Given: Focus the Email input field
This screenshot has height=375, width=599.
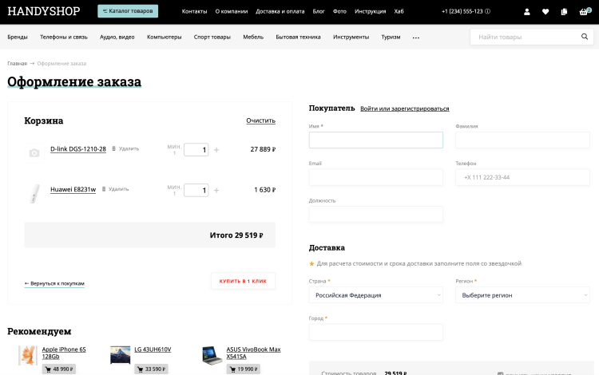Looking at the screenshot, I should (x=376, y=177).
